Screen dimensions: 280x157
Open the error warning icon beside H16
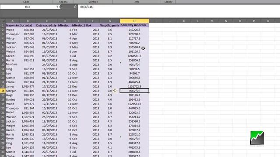115,91
